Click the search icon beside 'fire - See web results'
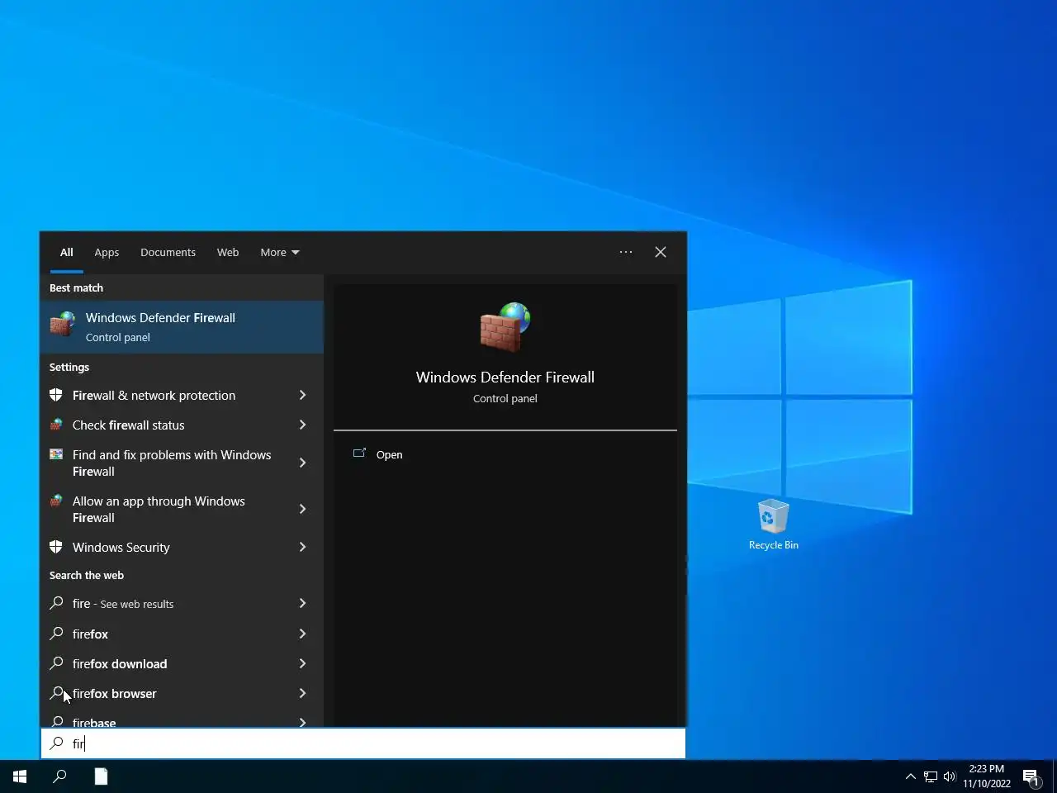The height and width of the screenshot is (793, 1057). (x=56, y=603)
